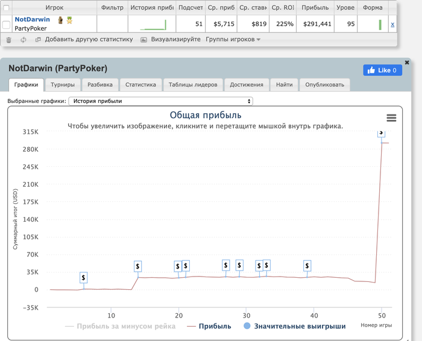Click the $5,715 average profit cell
Screen dimensions: 422x341
pyautogui.click(x=221, y=24)
